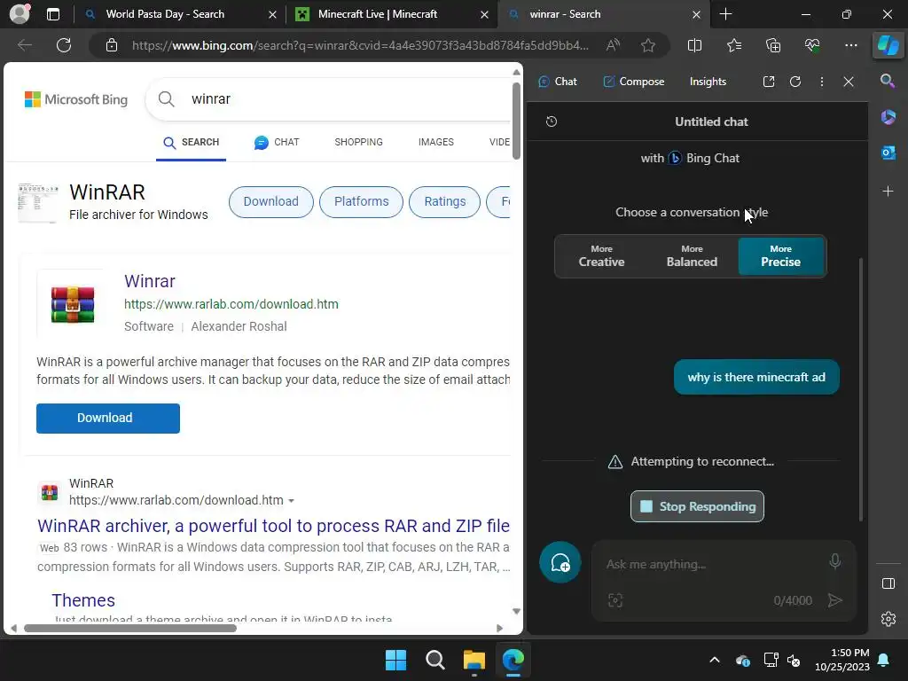Close the Bing Chat sidebar pane
The image size is (908, 681).
[849, 82]
